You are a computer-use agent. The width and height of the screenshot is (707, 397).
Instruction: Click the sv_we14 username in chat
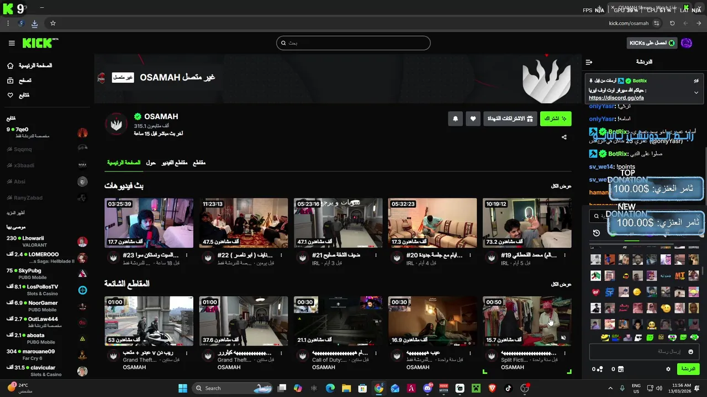(602, 167)
